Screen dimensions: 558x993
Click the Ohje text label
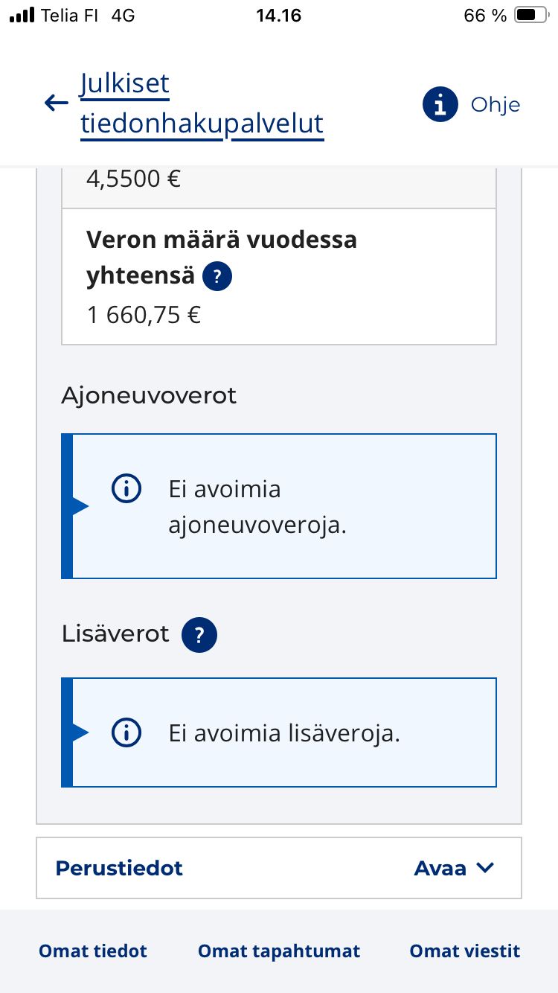point(496,104)
